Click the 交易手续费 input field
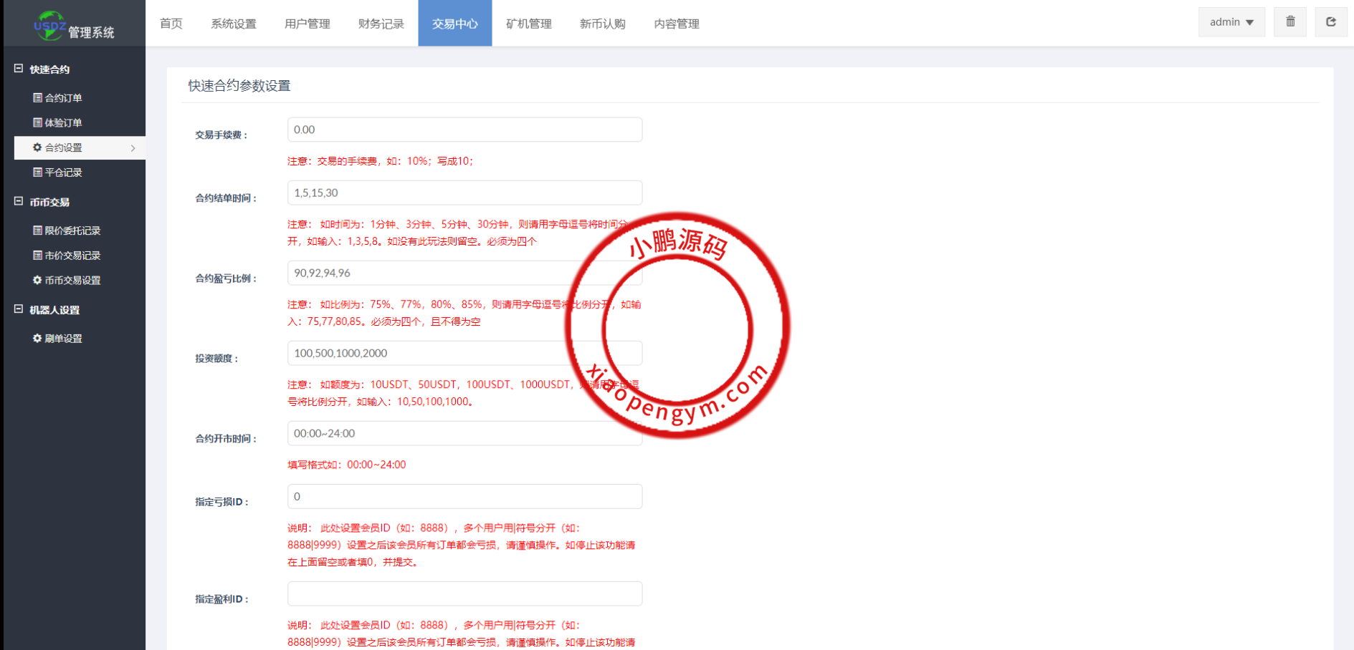1354x650 pixels. click(464, 130)
